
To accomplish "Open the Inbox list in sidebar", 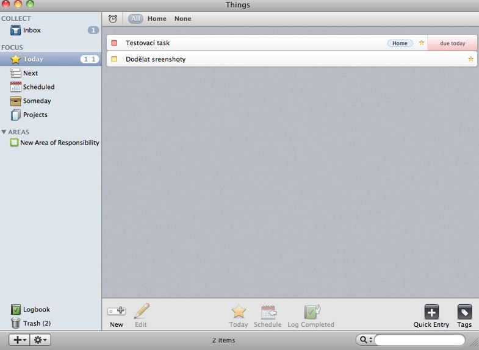I will [x=32, y=30].
